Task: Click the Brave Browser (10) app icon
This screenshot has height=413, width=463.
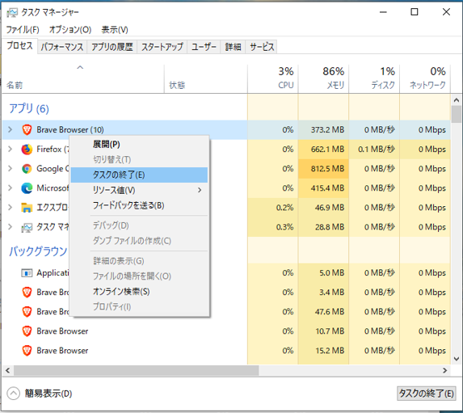Action: coord(27,129)
